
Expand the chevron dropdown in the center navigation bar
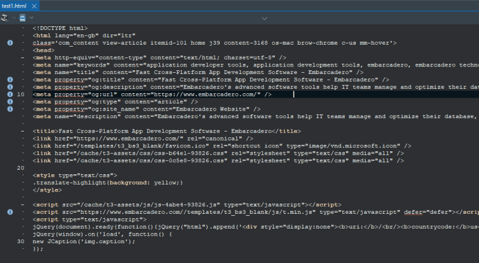pyautogui.click(x=264, y=19)
